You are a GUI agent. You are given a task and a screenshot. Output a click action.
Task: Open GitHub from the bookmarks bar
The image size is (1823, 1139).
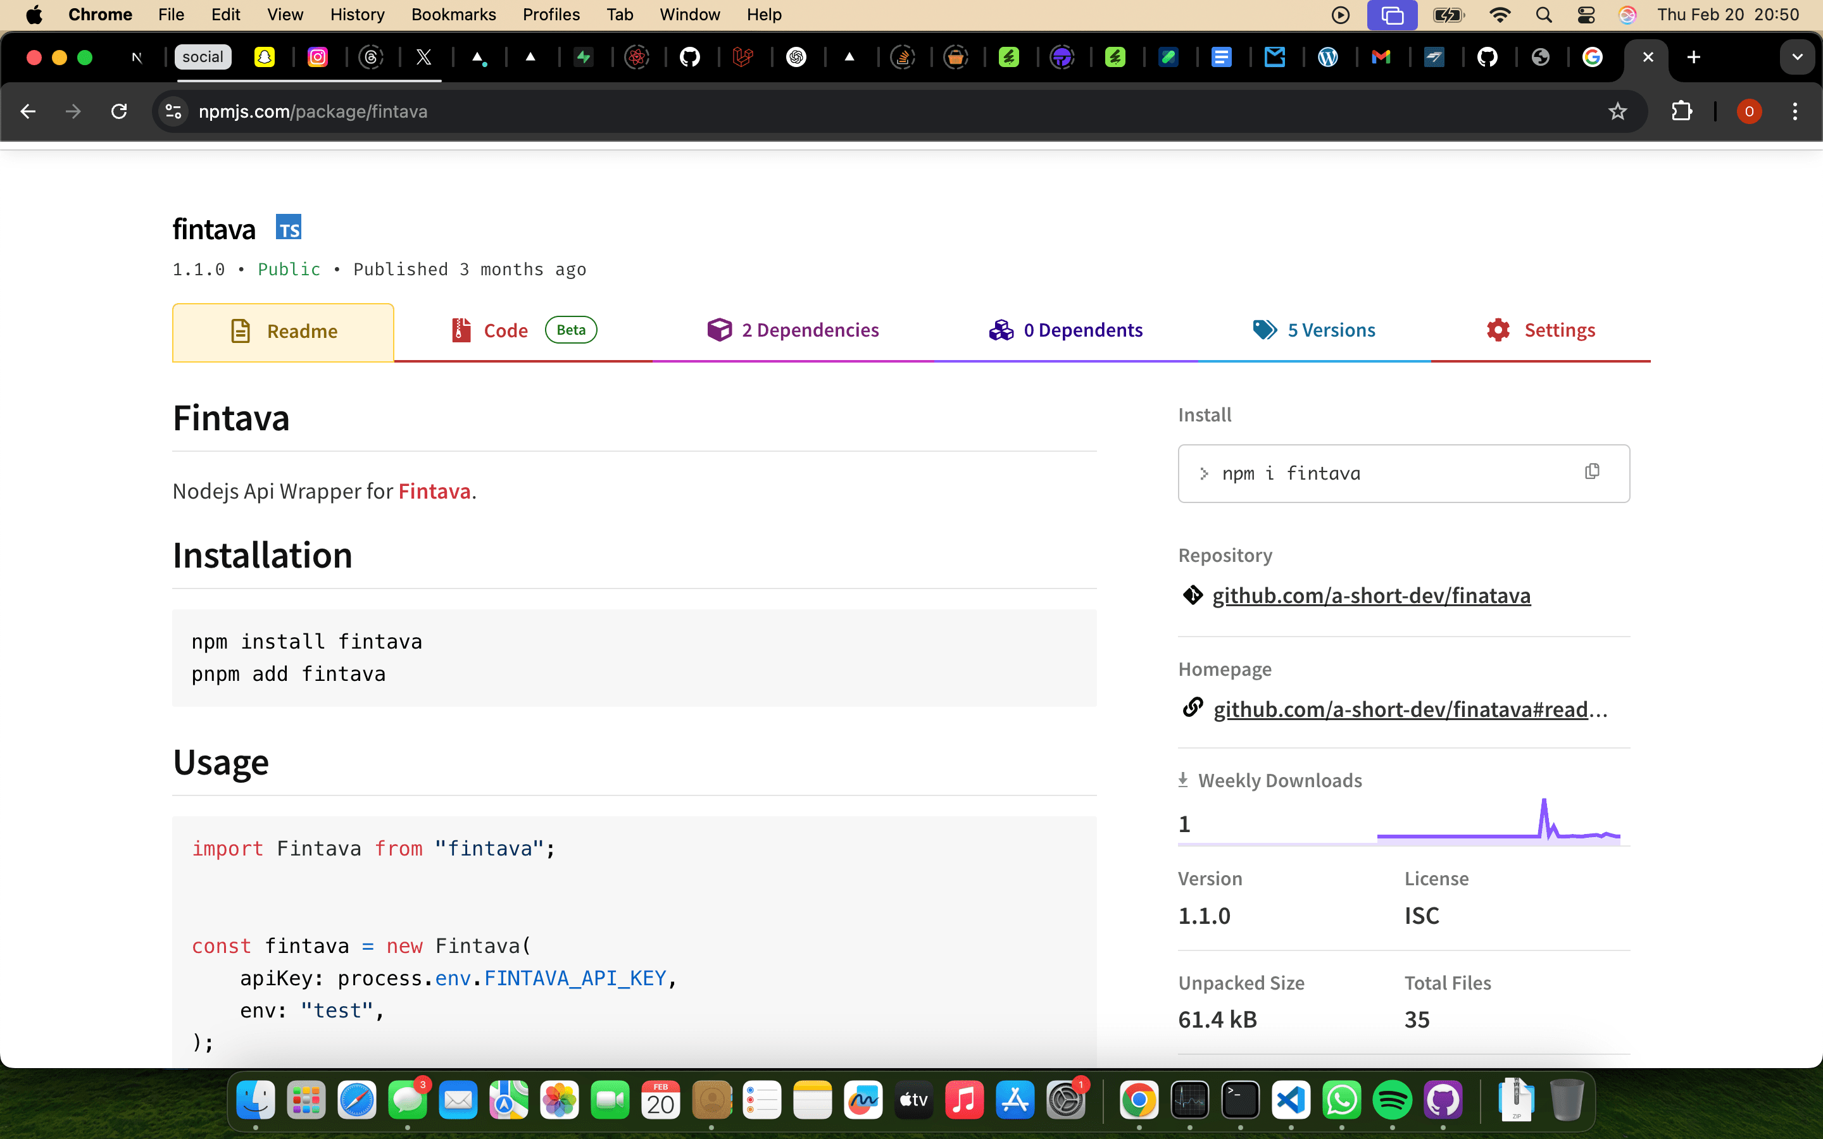(x=691, y=56)
